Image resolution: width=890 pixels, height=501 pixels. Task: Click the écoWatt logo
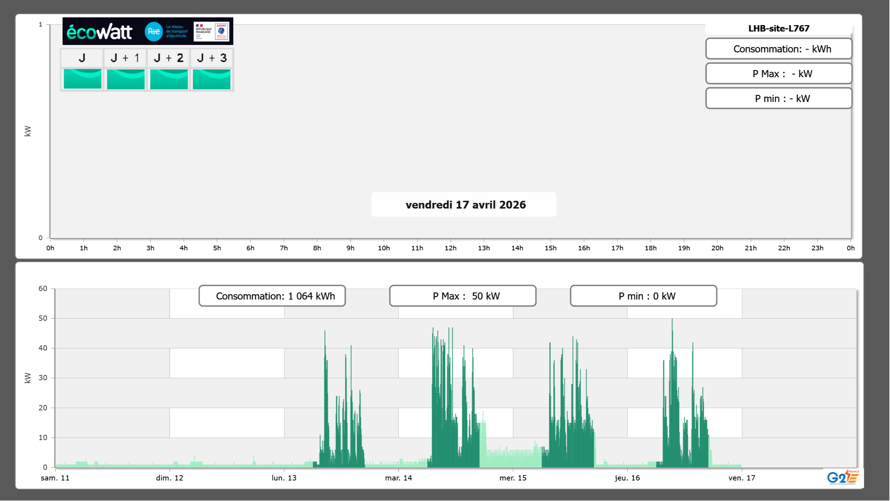point(99,32)
